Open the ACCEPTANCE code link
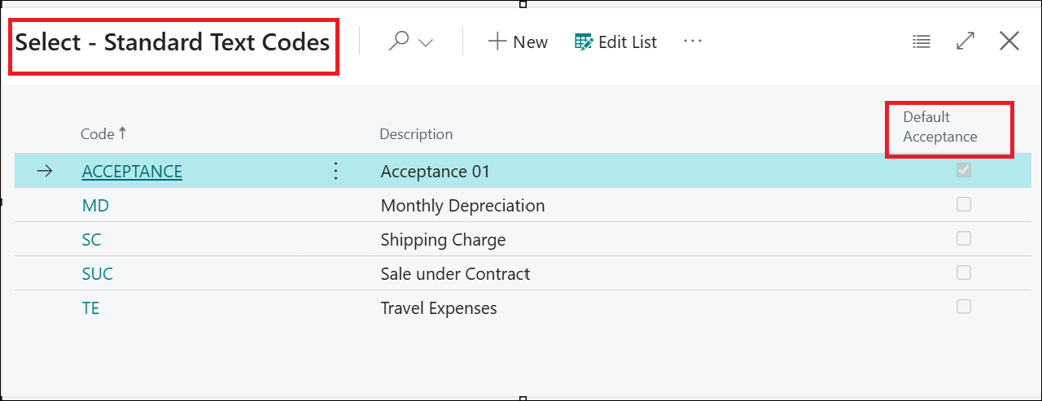1042x401 pixels. (x=132, y=172)
